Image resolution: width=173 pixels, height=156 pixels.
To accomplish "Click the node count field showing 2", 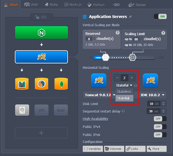I will pyautogui.click(x=125, y=78).
